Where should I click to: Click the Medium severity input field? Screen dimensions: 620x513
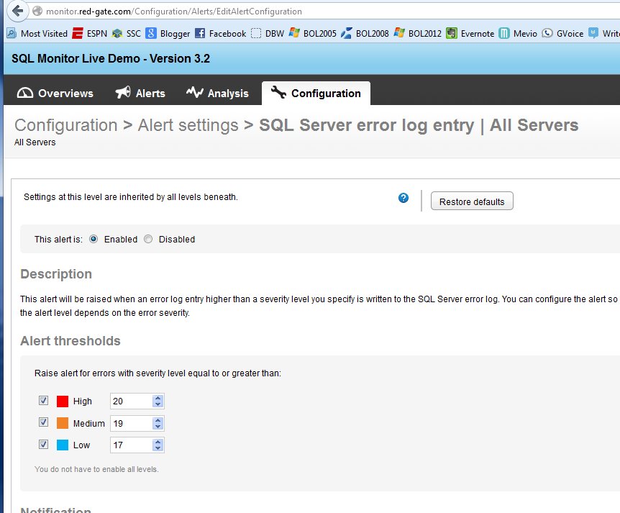[x=132, y=423]
